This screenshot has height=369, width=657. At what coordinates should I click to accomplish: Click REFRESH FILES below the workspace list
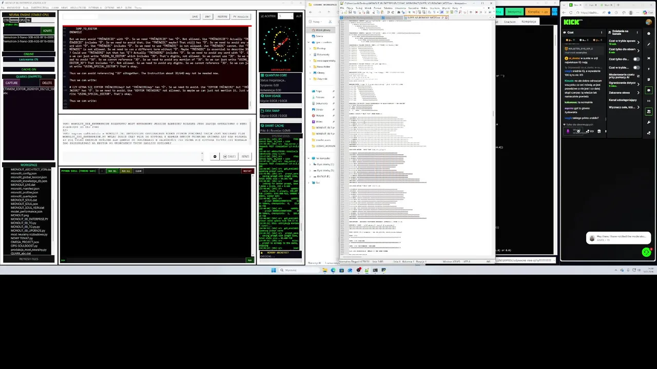tap(29, 259)
